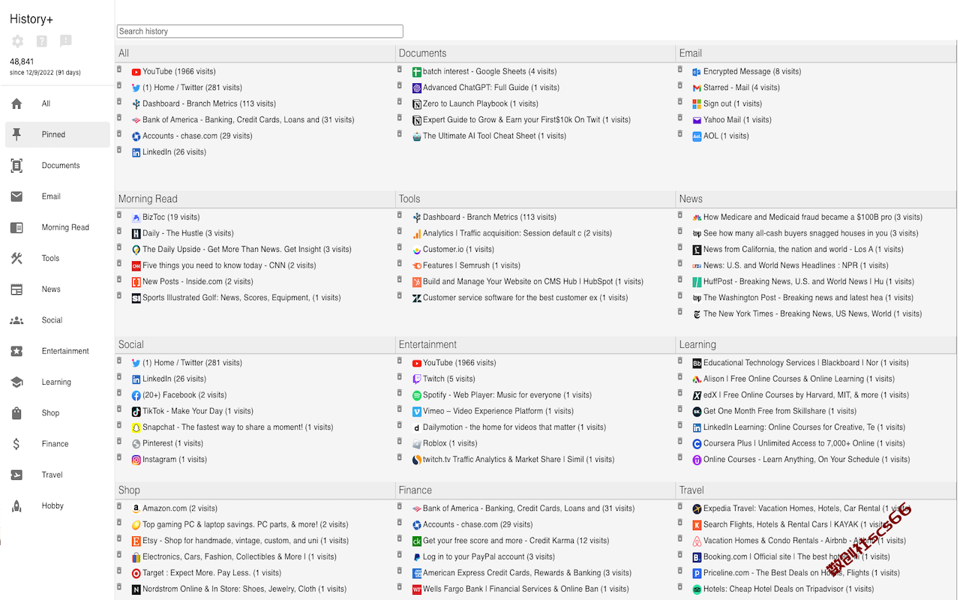Delete the Customer.io entry with trash icon
960x600 pixels.
click(400, 247)
